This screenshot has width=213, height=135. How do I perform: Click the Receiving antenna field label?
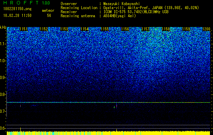(78, 16)
